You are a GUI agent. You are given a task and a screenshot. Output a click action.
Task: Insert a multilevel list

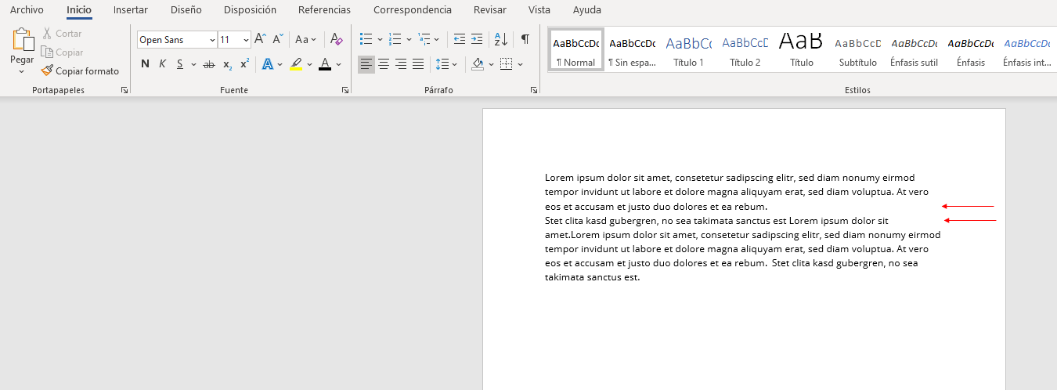424,39
